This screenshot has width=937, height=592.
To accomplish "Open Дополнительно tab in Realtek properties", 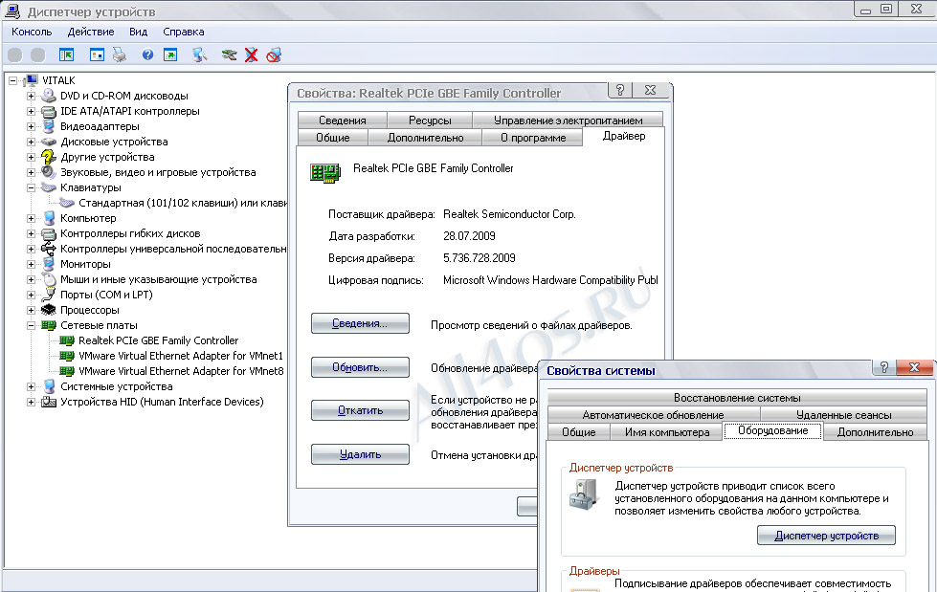I will pyautogui.click(x=426, y=138).
